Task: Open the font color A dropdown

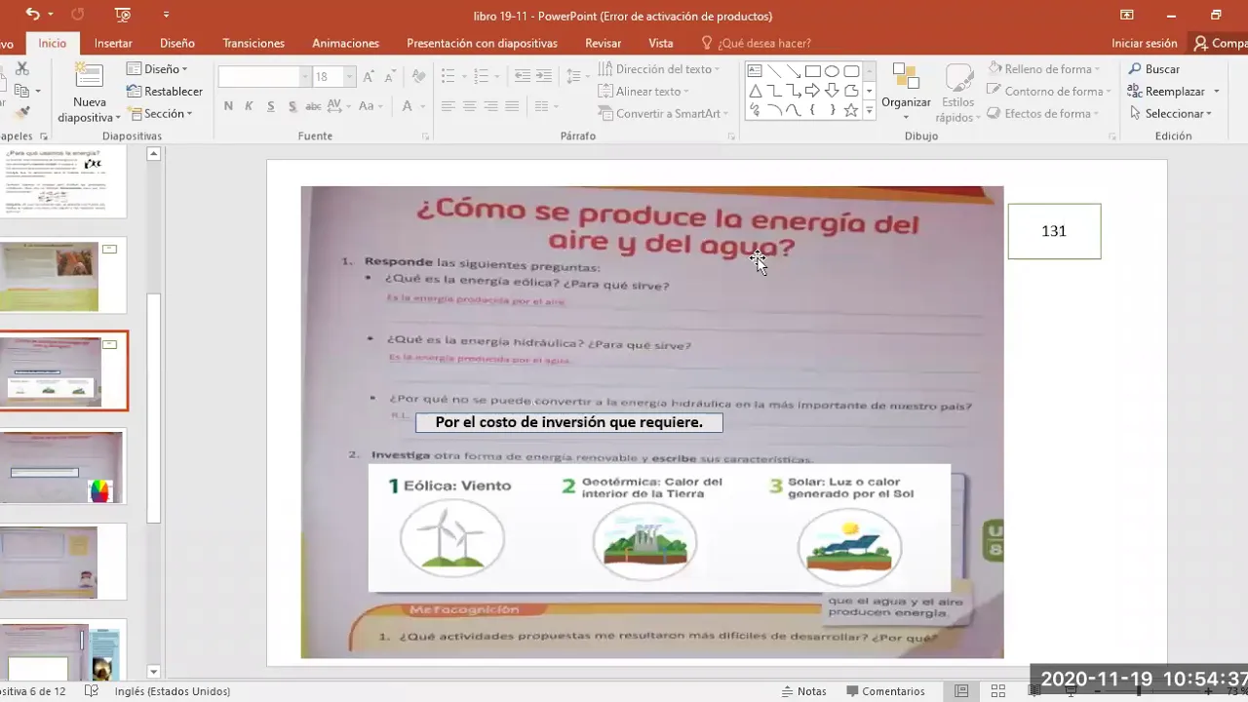Action: [x=421, y=106]
